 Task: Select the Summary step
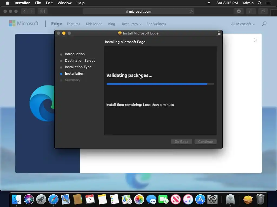point(72,80)
